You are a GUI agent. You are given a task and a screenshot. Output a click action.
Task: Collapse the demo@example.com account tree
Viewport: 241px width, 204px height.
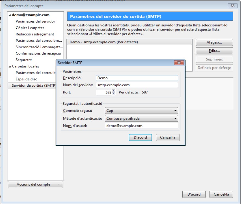click(10, 15)
